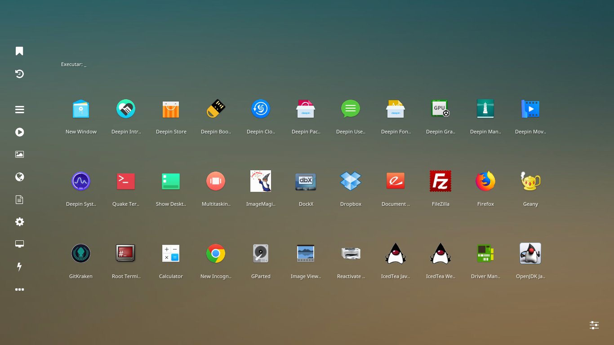Launch Deepin Intro with handshake heart icon
Screen dimensions: 614x345
click(x=126, y=109)
